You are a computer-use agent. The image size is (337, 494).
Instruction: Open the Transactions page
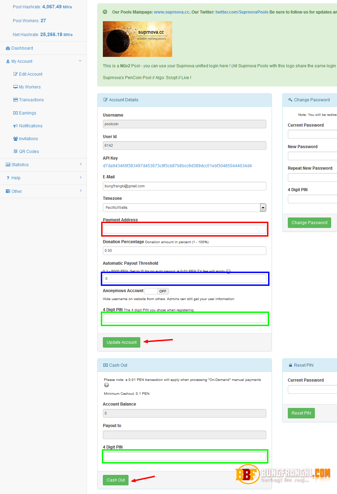[32, 100]
